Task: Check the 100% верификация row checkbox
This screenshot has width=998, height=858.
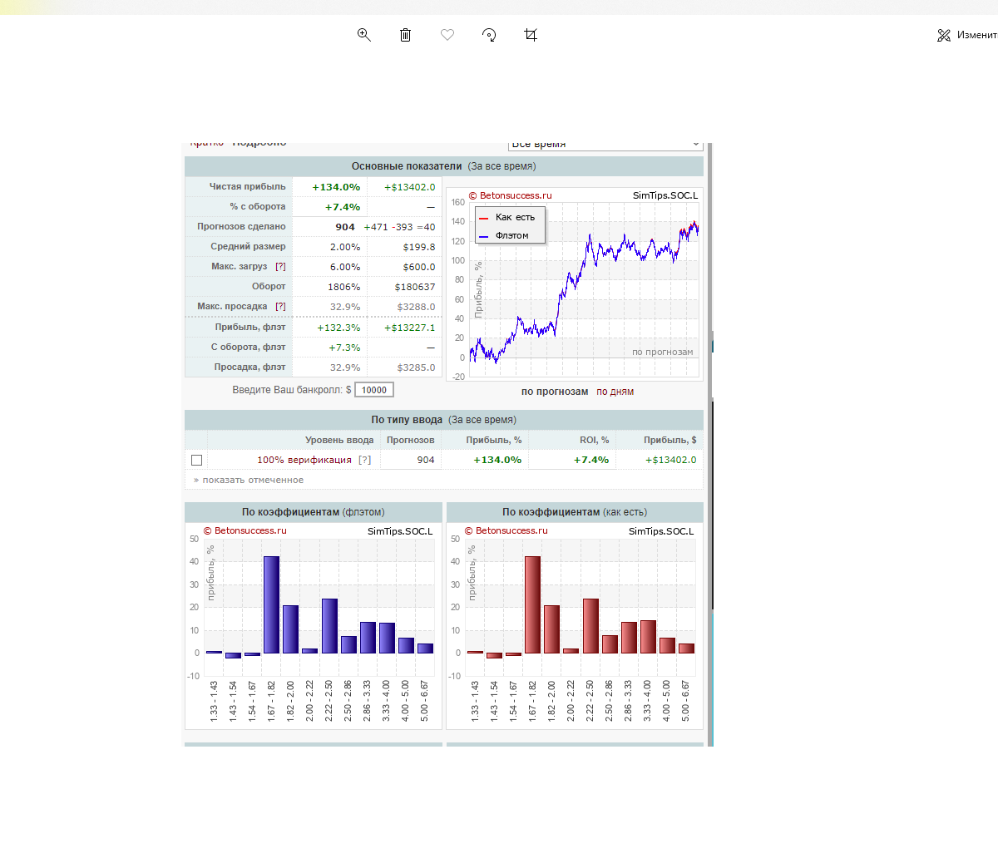Action: pos(197,460)
